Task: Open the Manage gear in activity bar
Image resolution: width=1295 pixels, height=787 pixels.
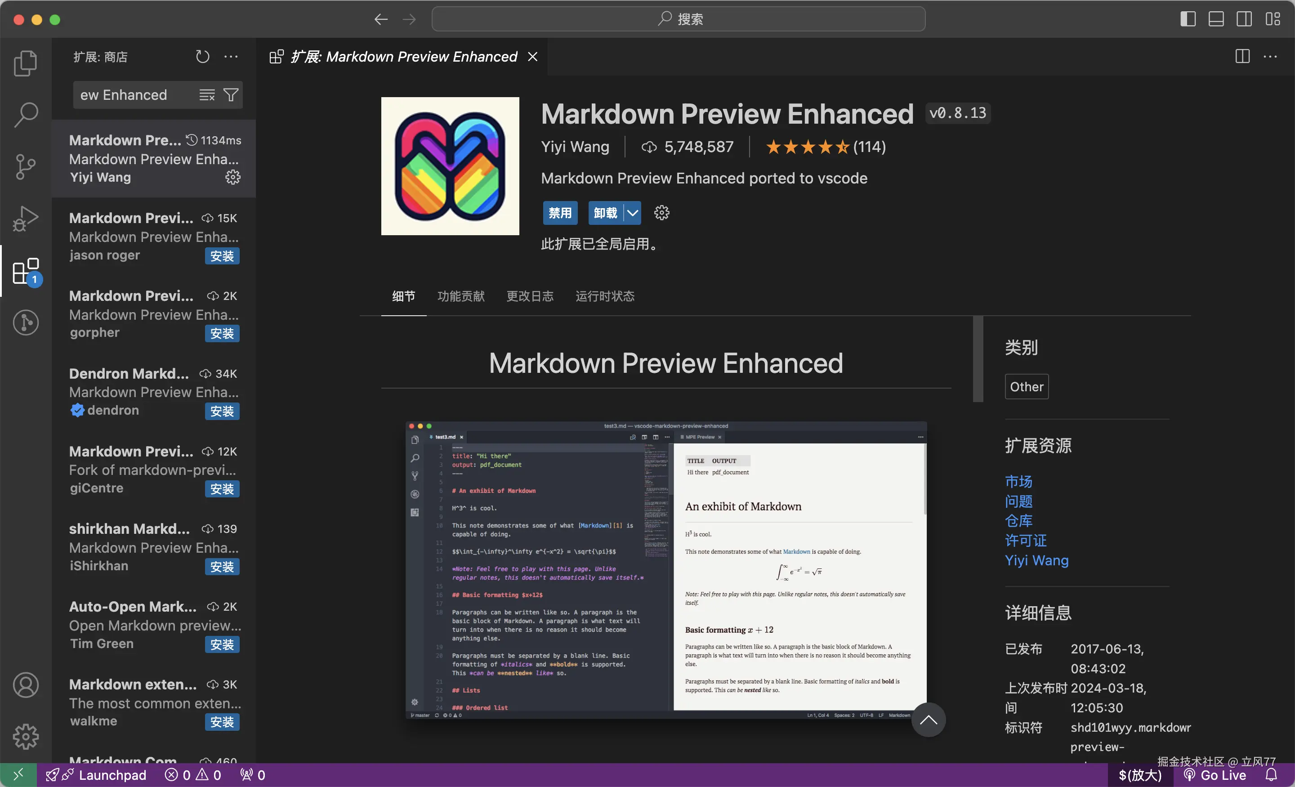Action: [x=25, y=737]
